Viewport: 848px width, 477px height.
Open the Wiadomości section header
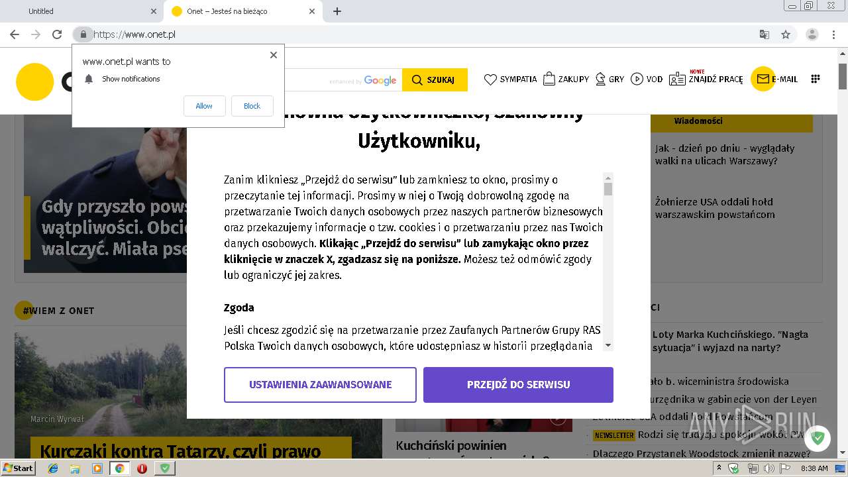tap(698, 121)
